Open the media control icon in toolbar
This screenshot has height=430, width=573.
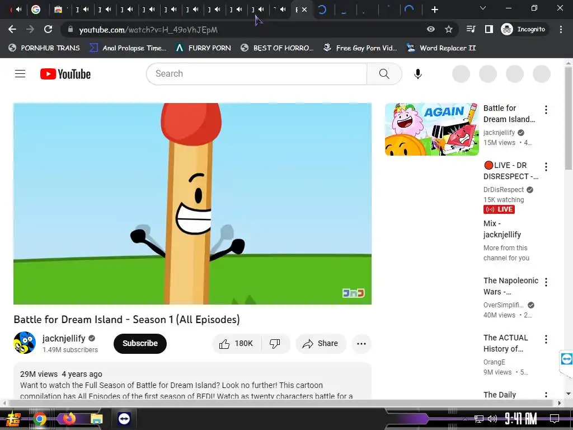tap(471, 29)
